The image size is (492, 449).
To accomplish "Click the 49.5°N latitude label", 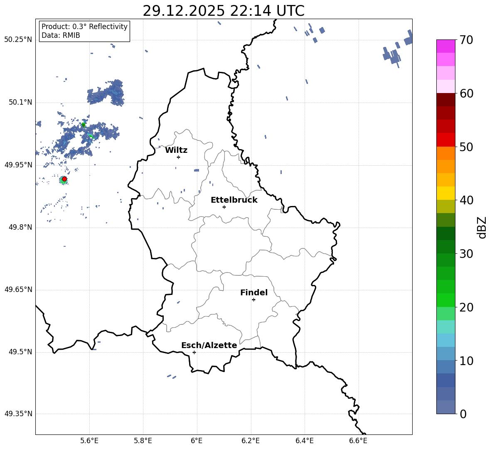I will [x=20, y=352].
